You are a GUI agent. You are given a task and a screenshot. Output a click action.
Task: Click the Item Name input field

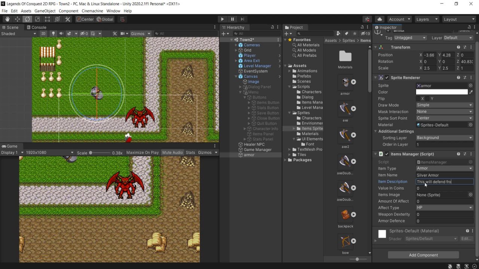[x=444, y=175]
